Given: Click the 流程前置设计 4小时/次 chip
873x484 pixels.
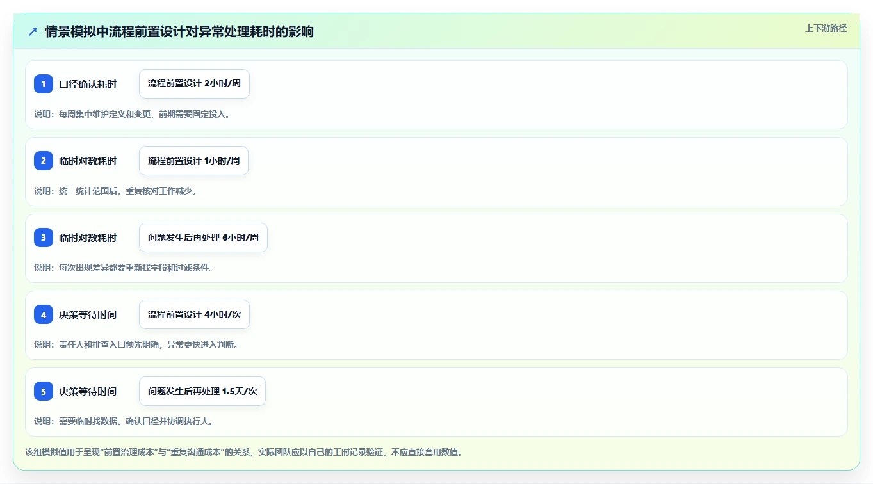Looking at the screenshot, I should 194,314.
